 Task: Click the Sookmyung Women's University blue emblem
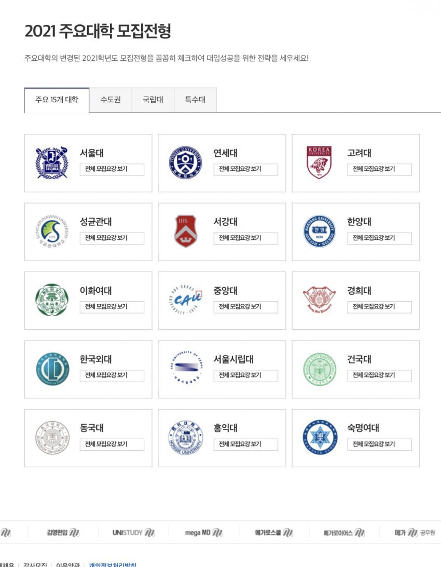319,438
